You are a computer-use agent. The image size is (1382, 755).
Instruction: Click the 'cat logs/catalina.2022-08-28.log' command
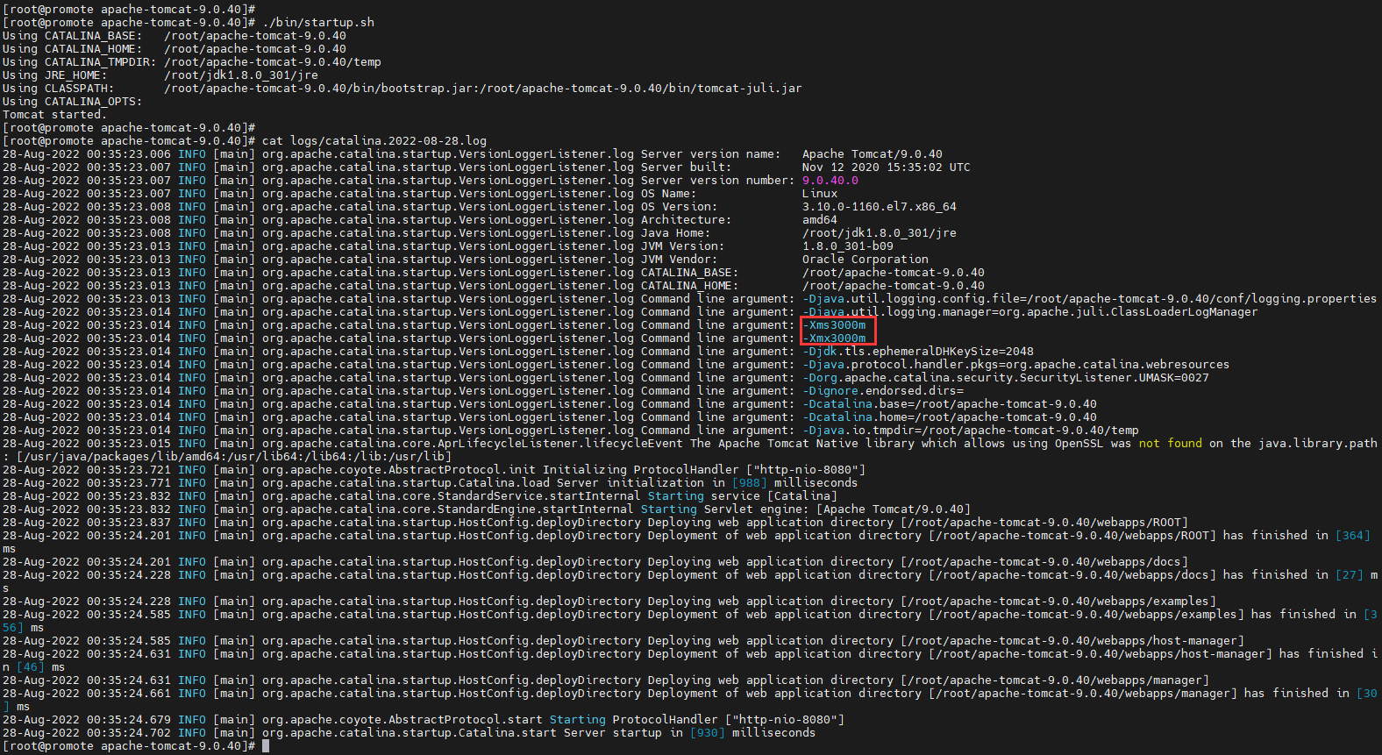(374, 140)
